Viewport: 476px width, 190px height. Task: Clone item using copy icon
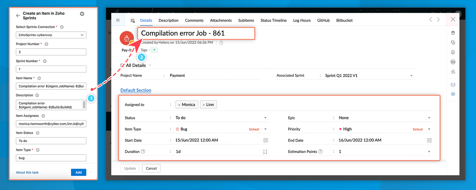click(x=453, y=43)
